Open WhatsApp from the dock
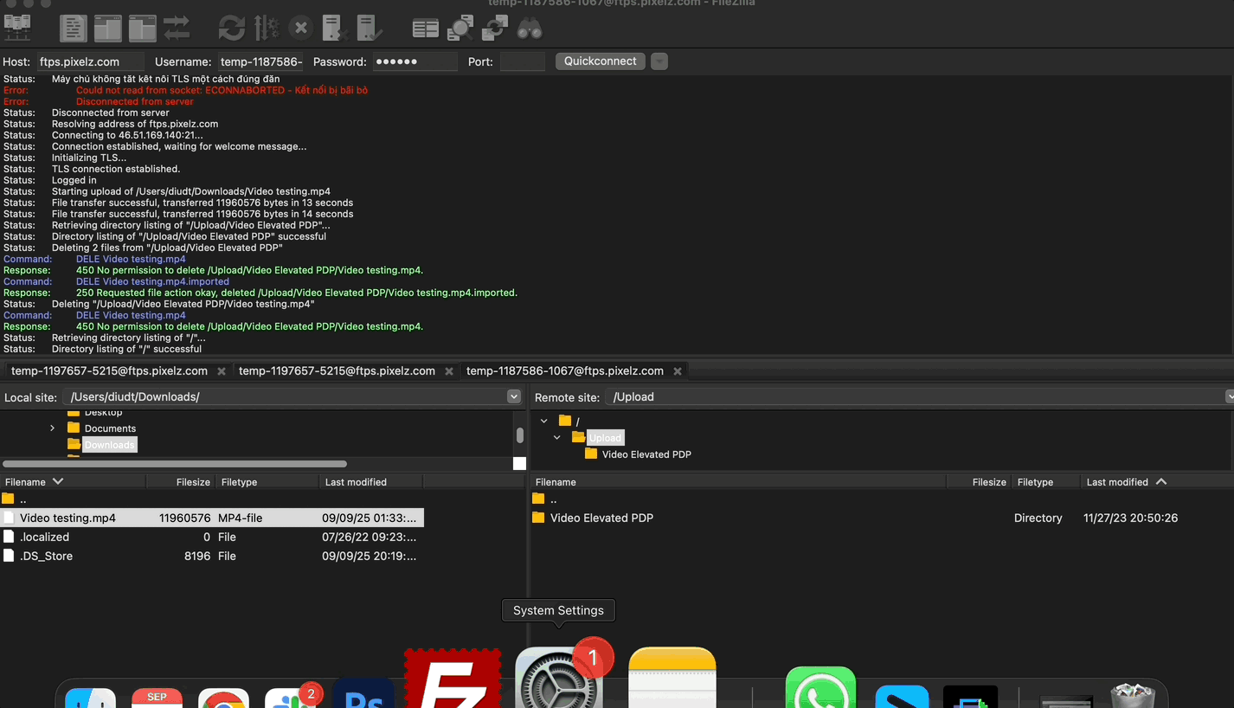Image resolution: width=1234 pixels, height=708 pixels. click(x=820, y=688)
